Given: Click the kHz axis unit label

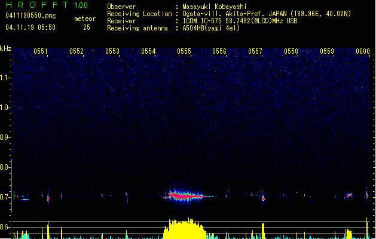Looking at the screenshot, I should pos(5,48).
